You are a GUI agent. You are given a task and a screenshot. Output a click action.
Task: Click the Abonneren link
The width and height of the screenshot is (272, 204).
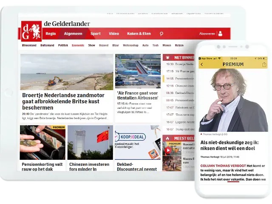click(x=207, y=34)
